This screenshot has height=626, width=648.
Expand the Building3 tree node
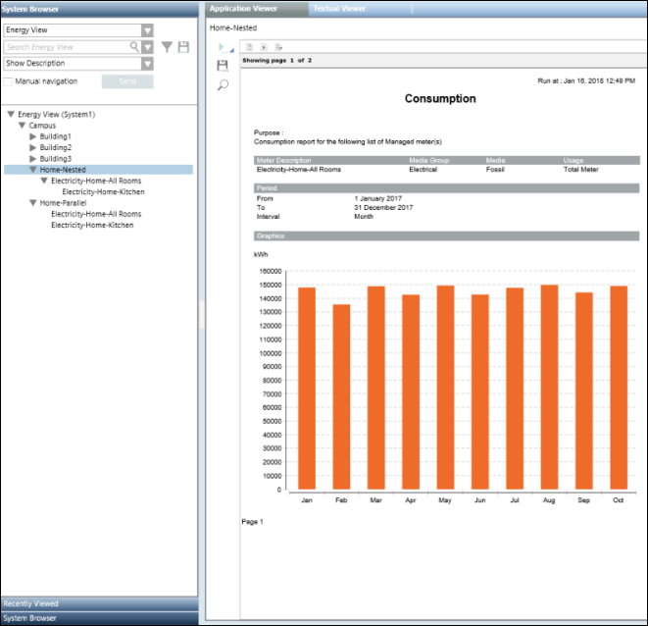(33, 159)
